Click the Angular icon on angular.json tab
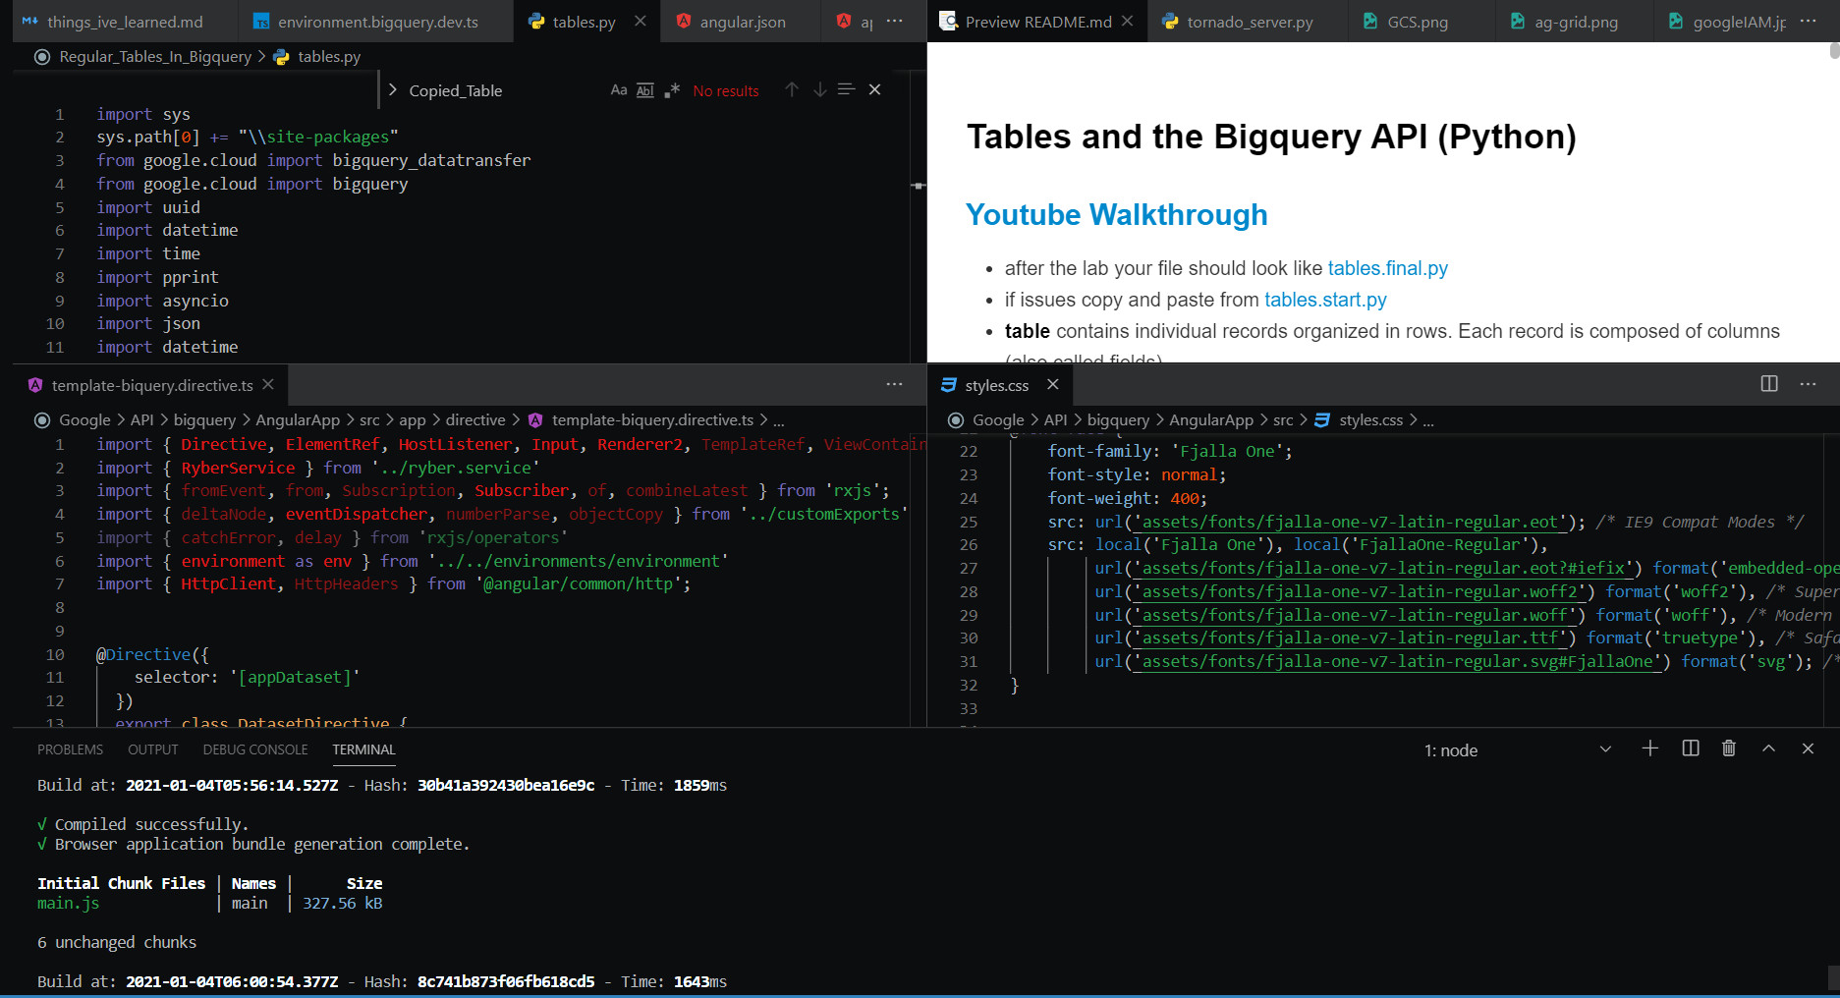Viewport: 1840px width, 998px height. click(684, 22)
